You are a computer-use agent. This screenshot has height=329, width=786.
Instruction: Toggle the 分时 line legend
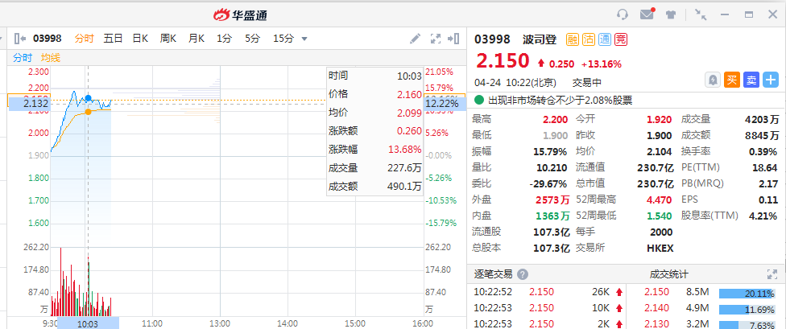click(x=22, y=58)
